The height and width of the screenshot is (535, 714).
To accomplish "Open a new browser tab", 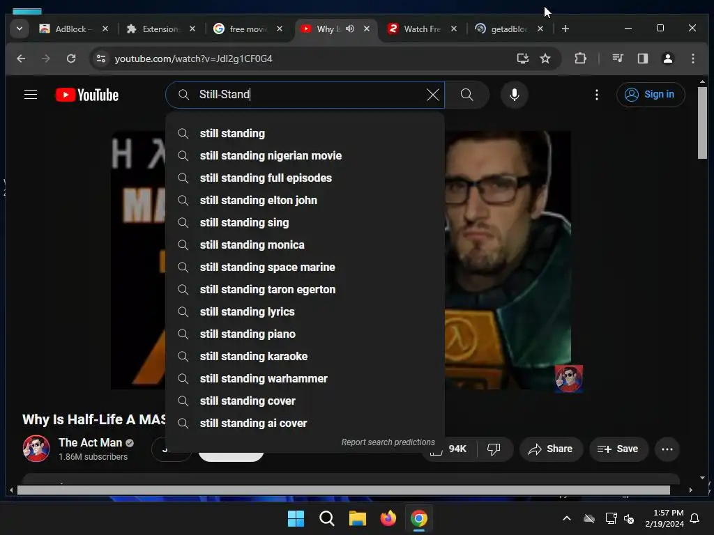I will click(x=565, y=29).
